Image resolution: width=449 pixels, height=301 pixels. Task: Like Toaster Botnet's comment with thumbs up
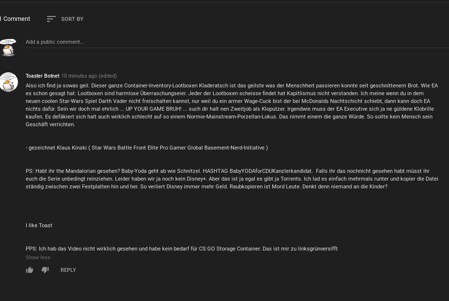[30, 270]
